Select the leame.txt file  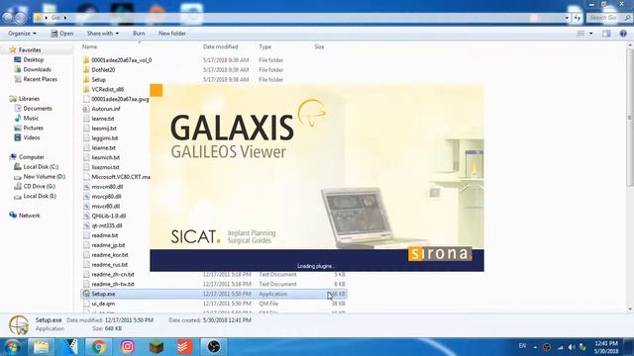(x=103, y=119)
